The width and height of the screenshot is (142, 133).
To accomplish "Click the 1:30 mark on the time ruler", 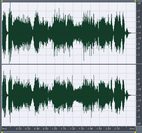I will (x=82, y=129).
